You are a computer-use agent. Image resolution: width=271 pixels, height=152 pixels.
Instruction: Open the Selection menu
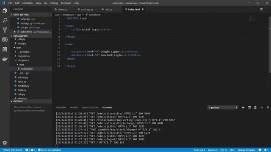[x=28, y=3]
